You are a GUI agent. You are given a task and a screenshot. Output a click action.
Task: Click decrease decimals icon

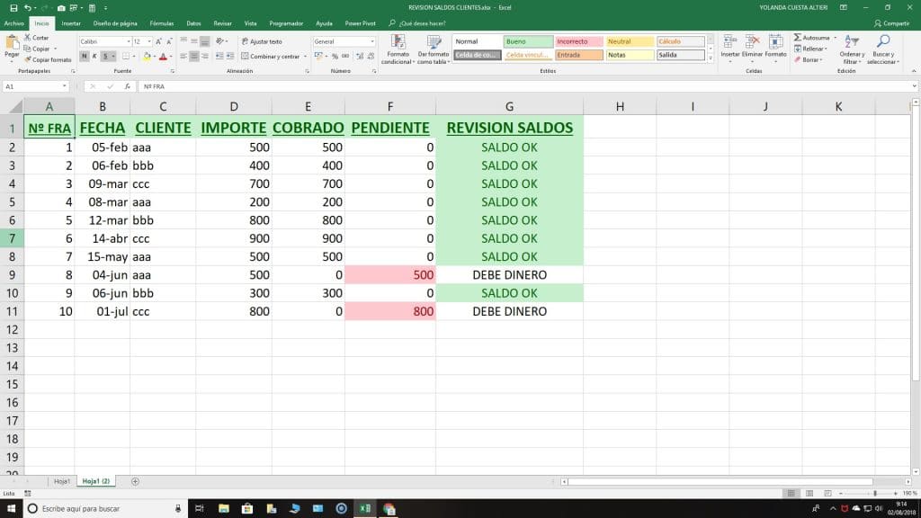tap(371, 57)
